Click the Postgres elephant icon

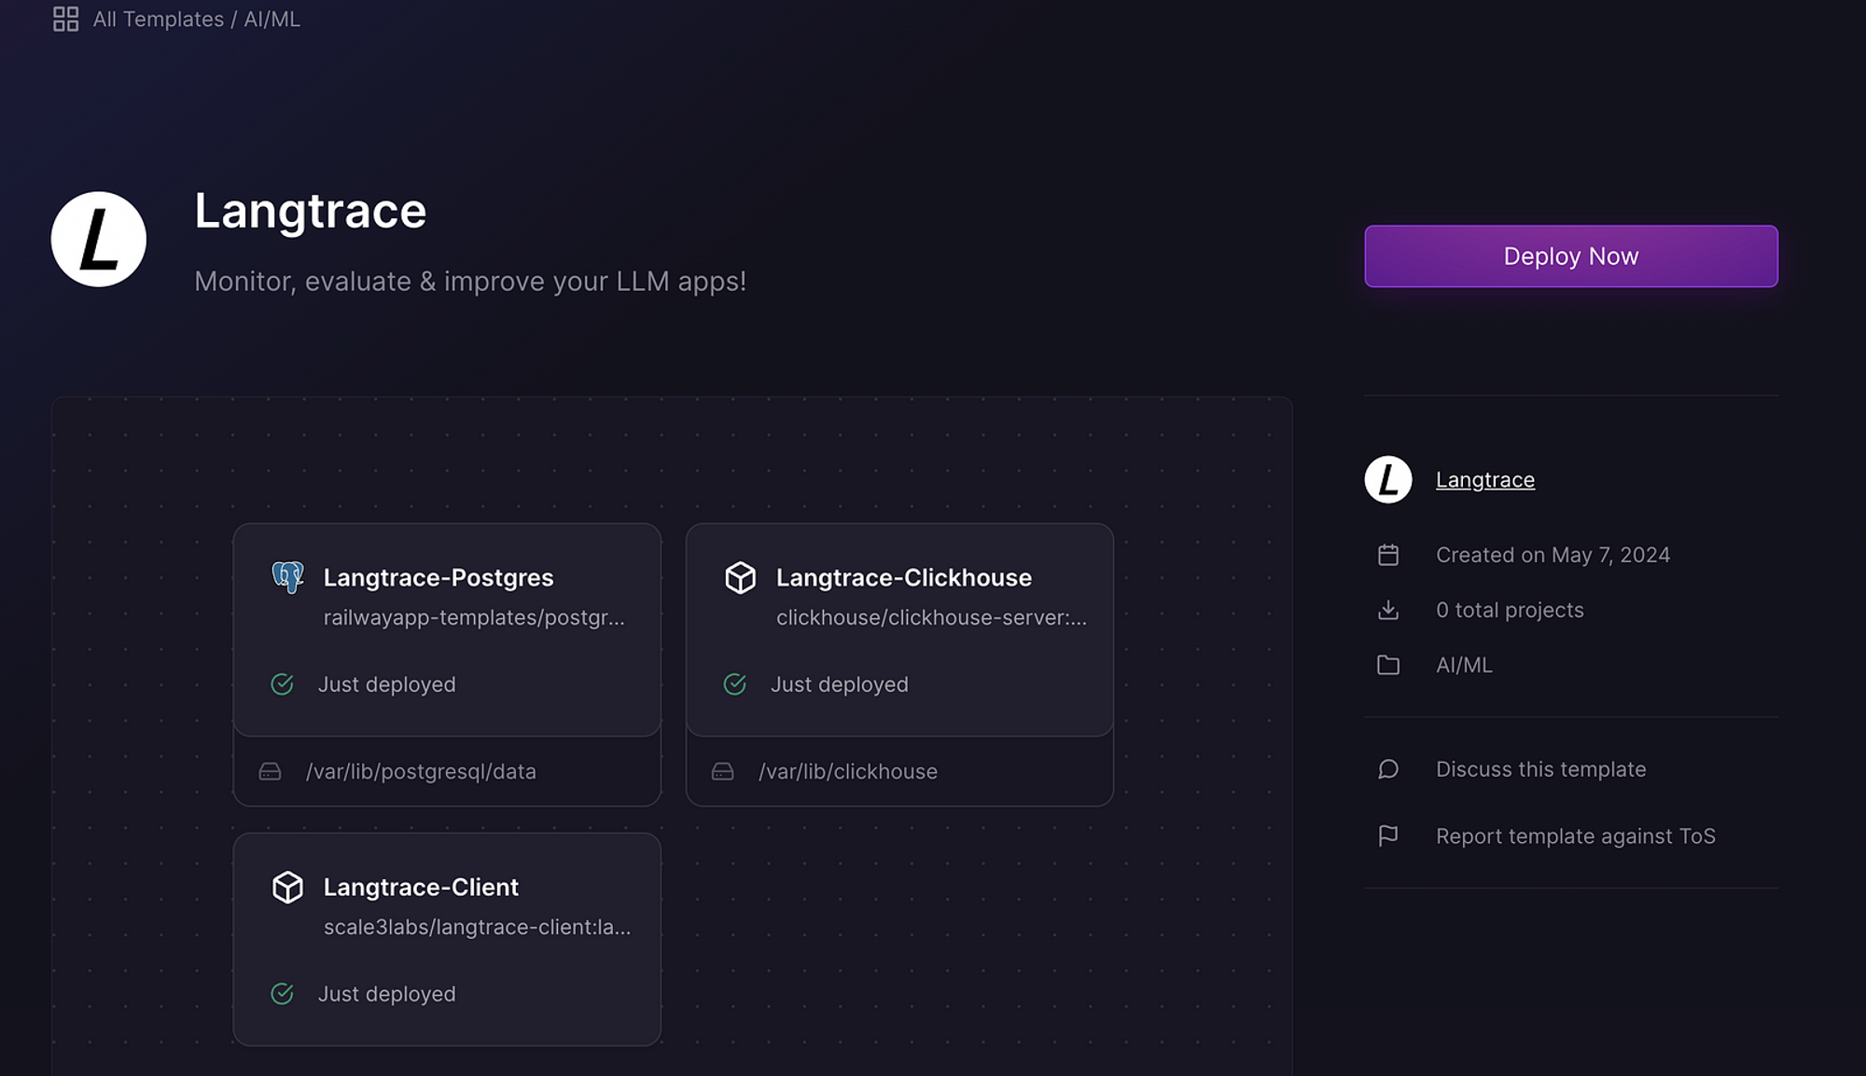[287, 577]
